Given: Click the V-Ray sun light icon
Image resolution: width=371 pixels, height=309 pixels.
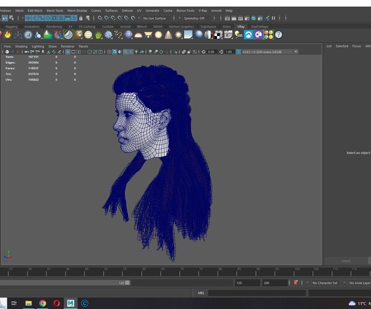Looking at the screenshot, I should click(179, 35).
